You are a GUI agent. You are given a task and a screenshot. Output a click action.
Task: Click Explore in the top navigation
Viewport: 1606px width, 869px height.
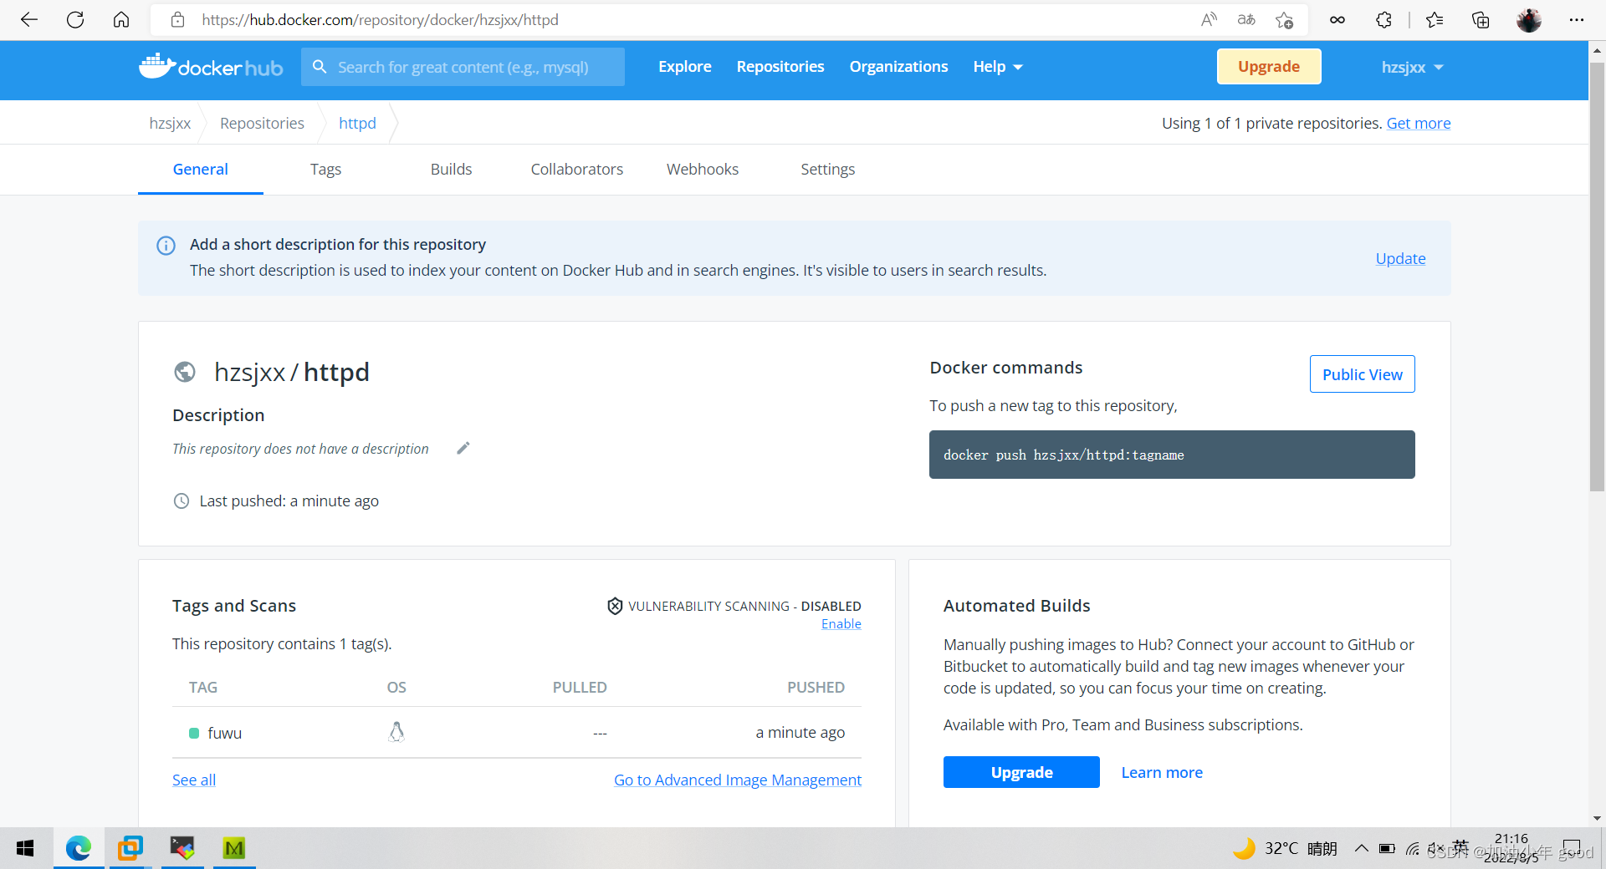(685, 67)
